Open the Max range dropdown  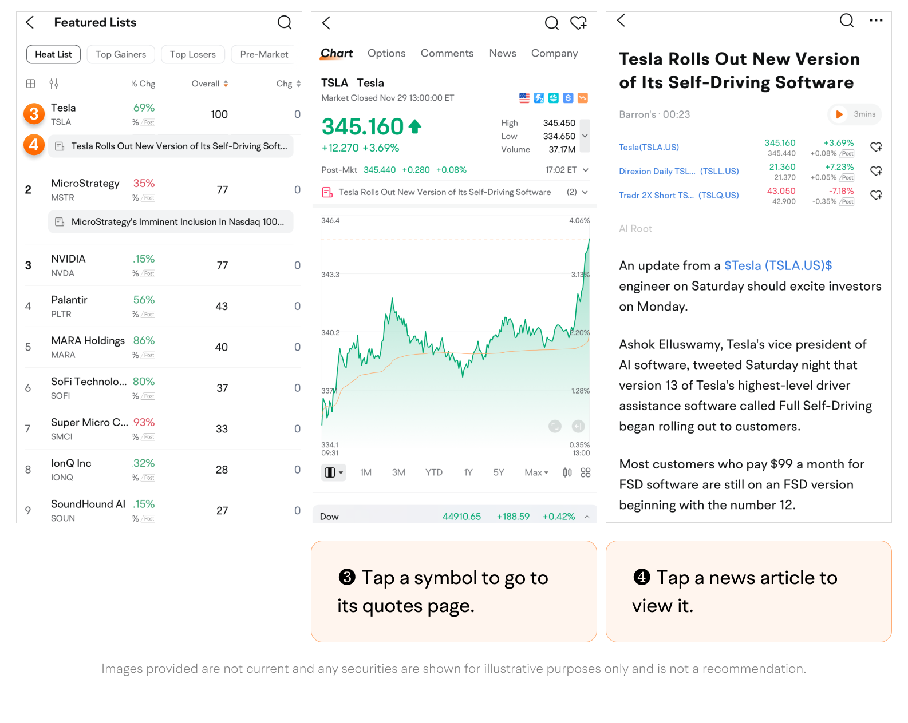(x=536, y=473)
